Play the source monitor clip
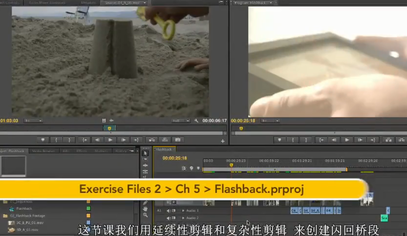 pyautogui.click(x=110, y=140)
